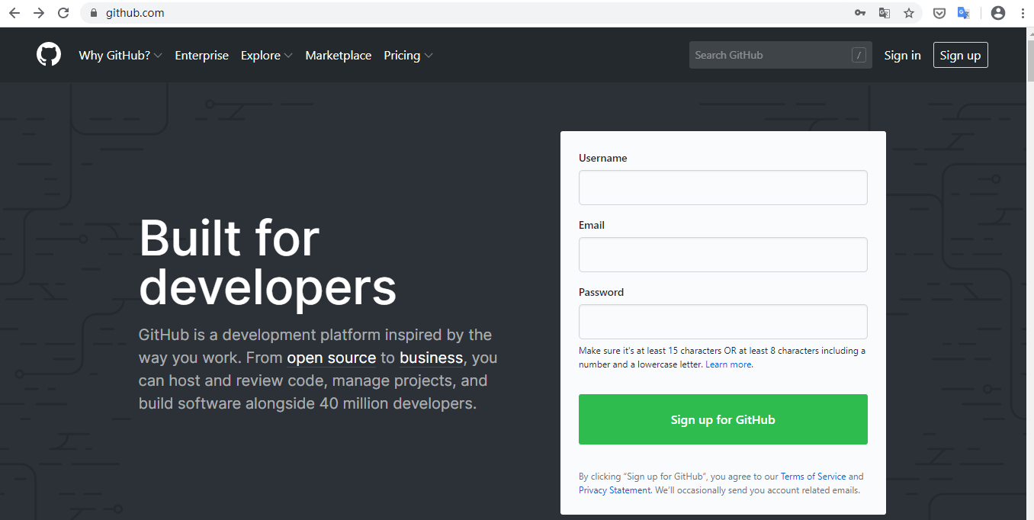Screen dimensions: 1034x520
Task: Click the github.com address bar URL
Action: 135,13
